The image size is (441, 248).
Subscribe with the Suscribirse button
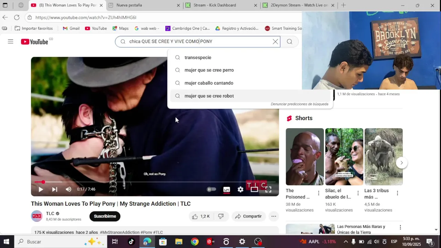105,216
